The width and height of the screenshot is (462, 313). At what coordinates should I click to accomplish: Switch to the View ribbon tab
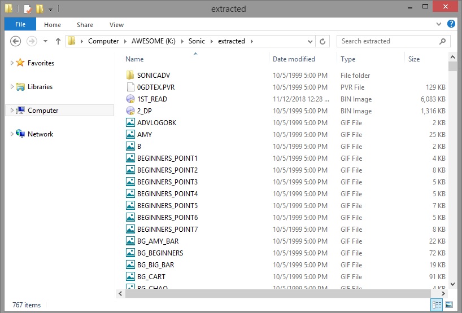116,25
